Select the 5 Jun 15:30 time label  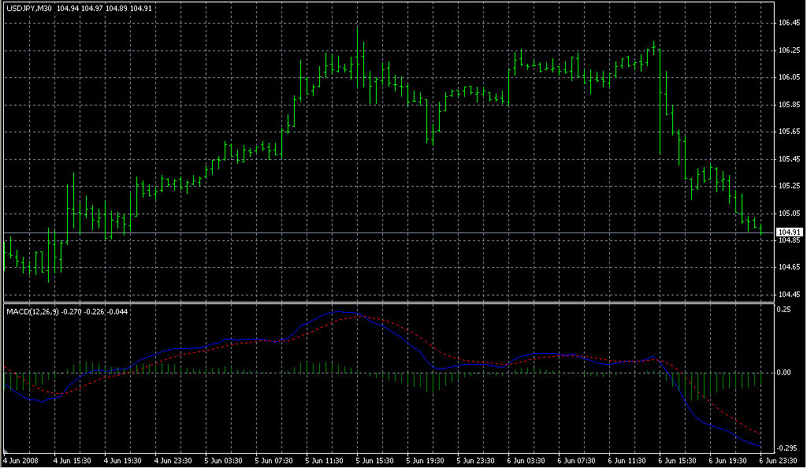coord(375,459)
